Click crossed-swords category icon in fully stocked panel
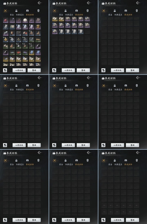The height and width of the screenshot is (224, 147). (x=5, y=11)
